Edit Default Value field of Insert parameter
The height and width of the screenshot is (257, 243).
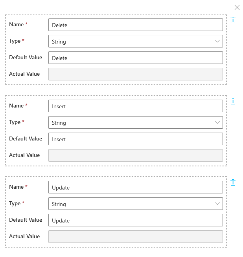[x=135, y=139]
